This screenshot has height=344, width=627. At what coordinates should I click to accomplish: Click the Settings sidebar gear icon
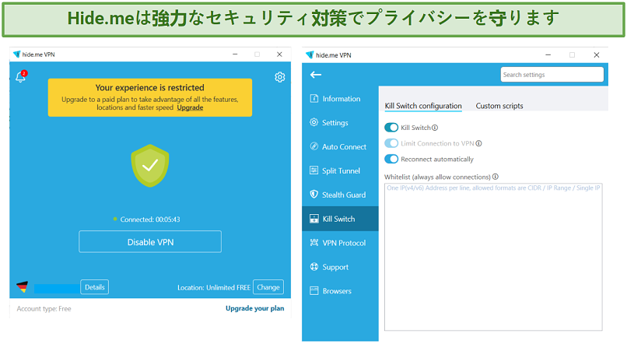314,122
